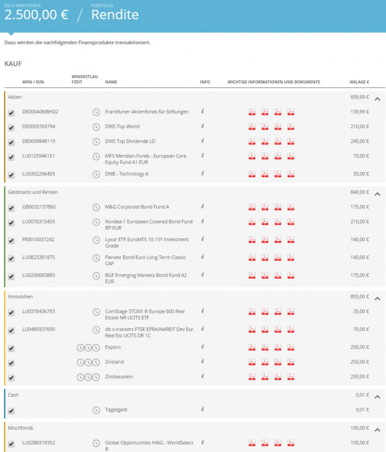
Task: Uncheck Frankfurter Aktienfonds DE000A0M8HD2 checkbox
Action: [x=11, y=113]
